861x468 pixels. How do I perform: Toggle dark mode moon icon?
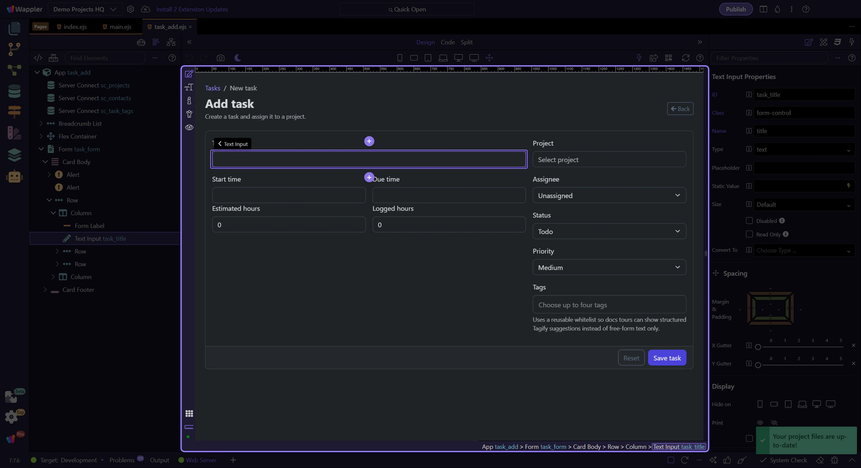tap(238, 58)
